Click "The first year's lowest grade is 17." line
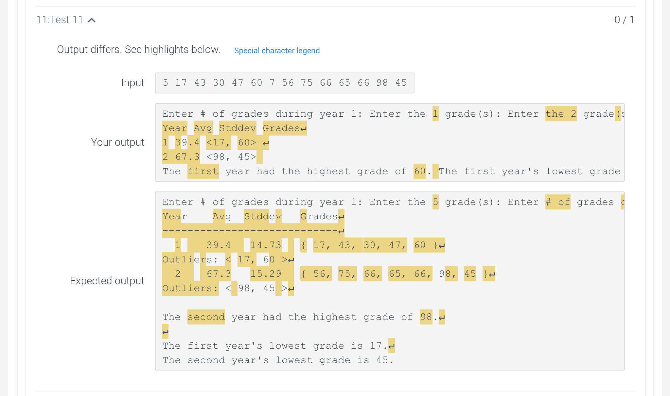This screenshot has height=396, width=670. tap(278, 346)
